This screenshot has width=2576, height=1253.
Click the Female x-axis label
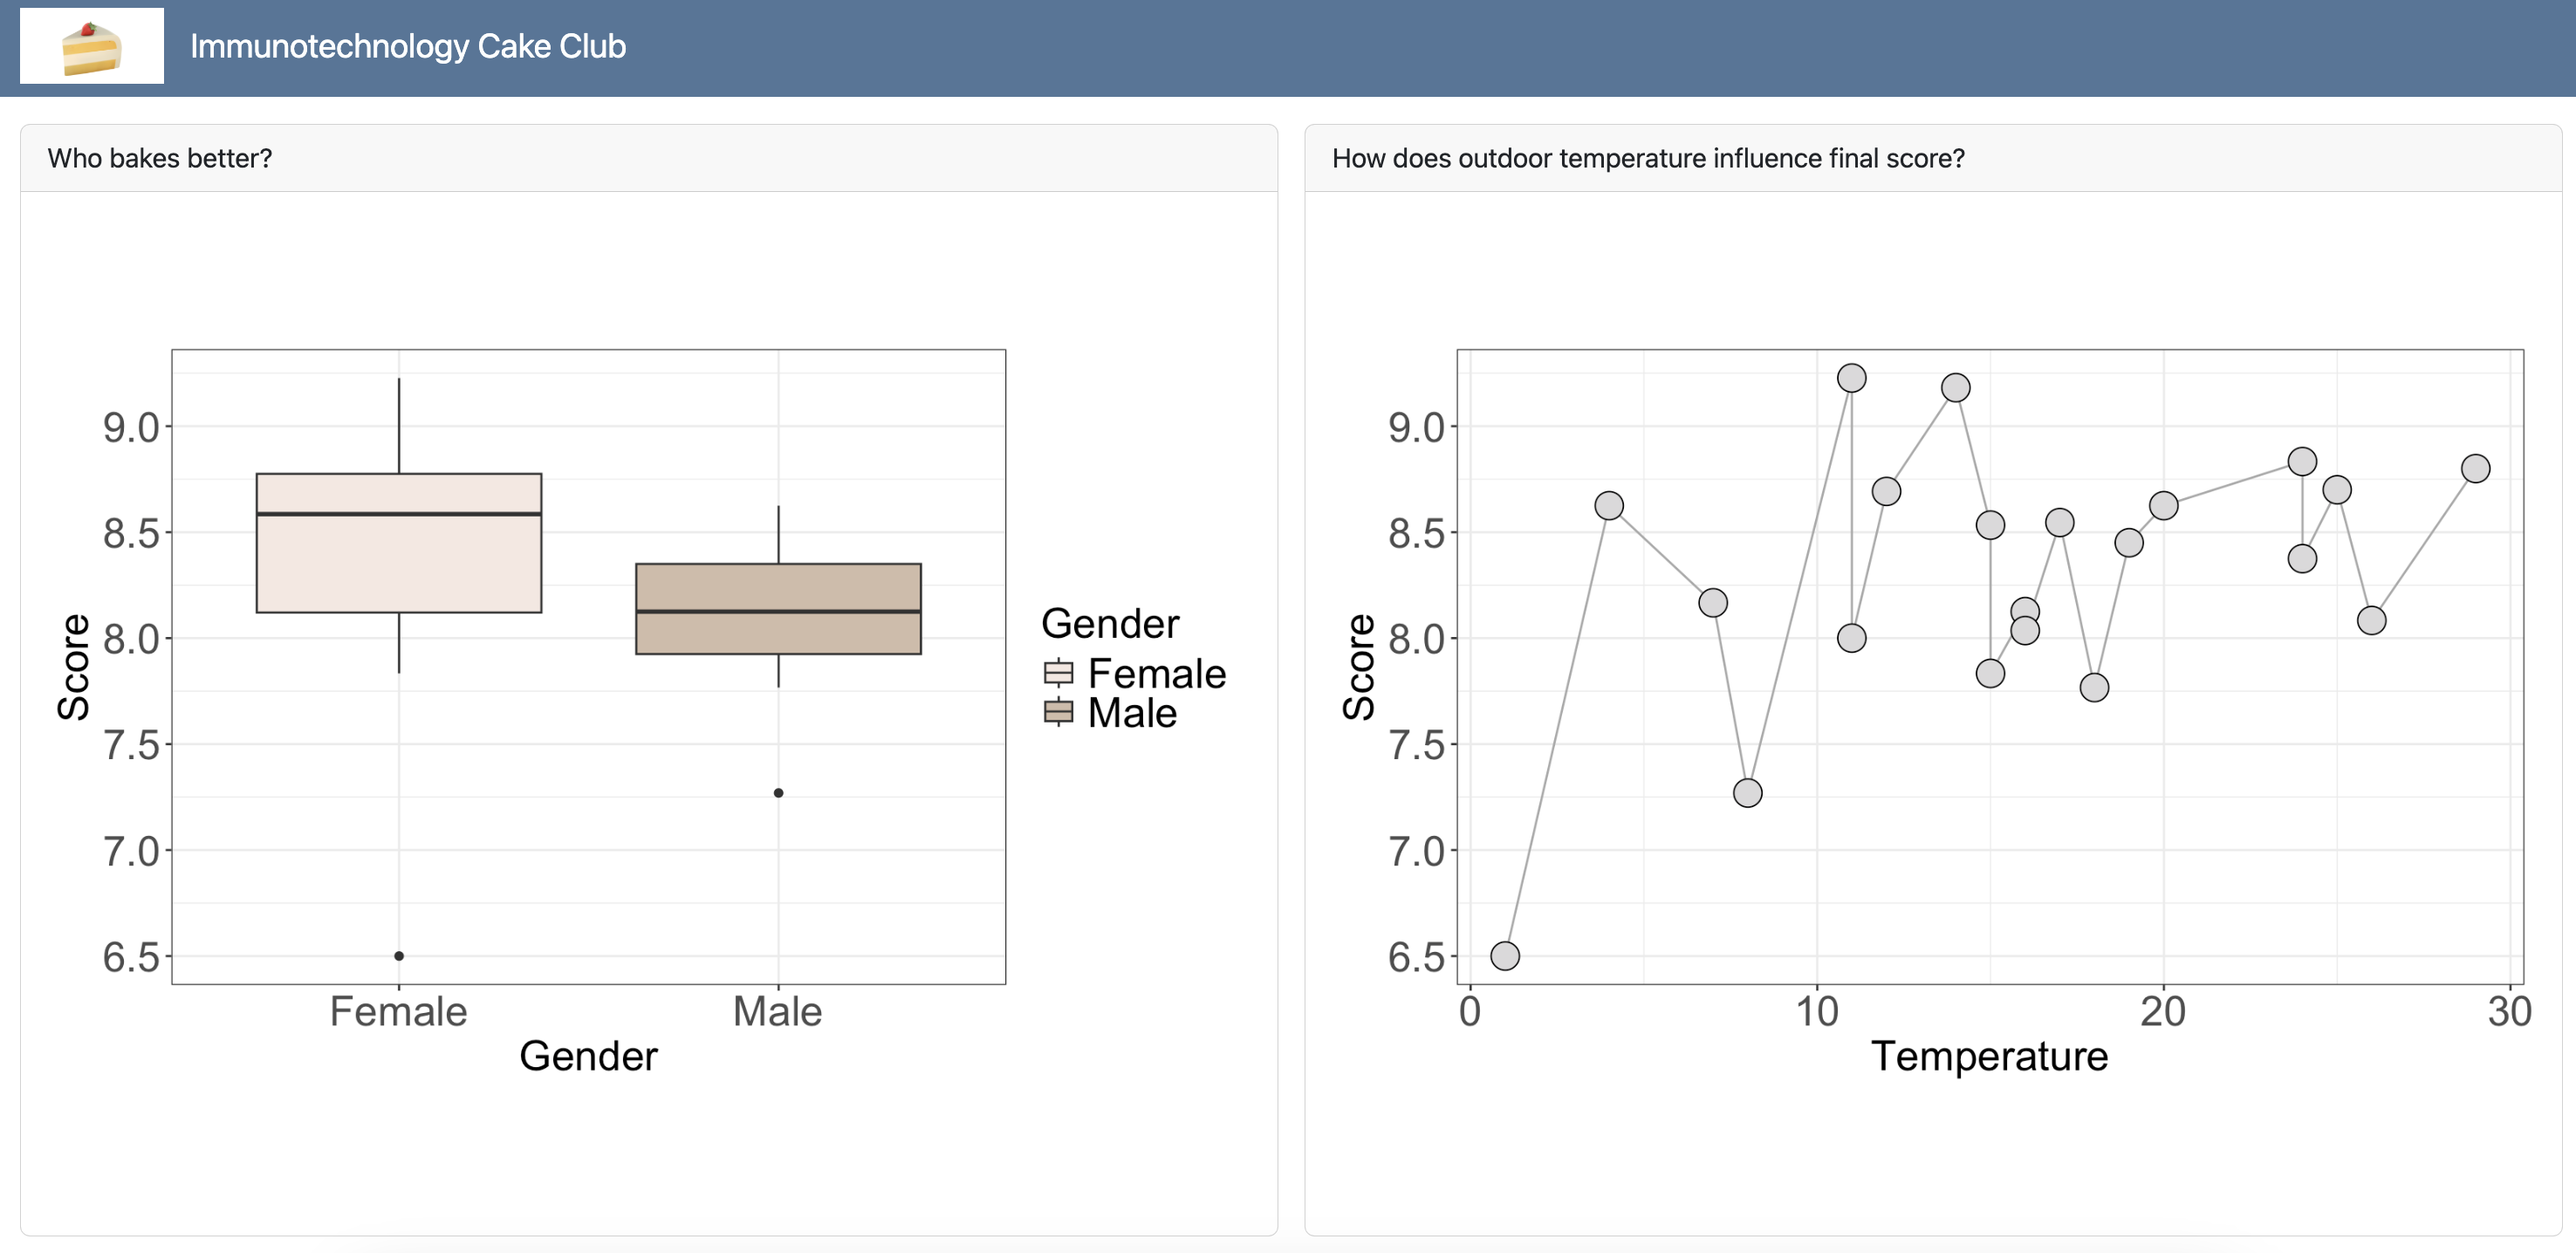coord(398,1012)
